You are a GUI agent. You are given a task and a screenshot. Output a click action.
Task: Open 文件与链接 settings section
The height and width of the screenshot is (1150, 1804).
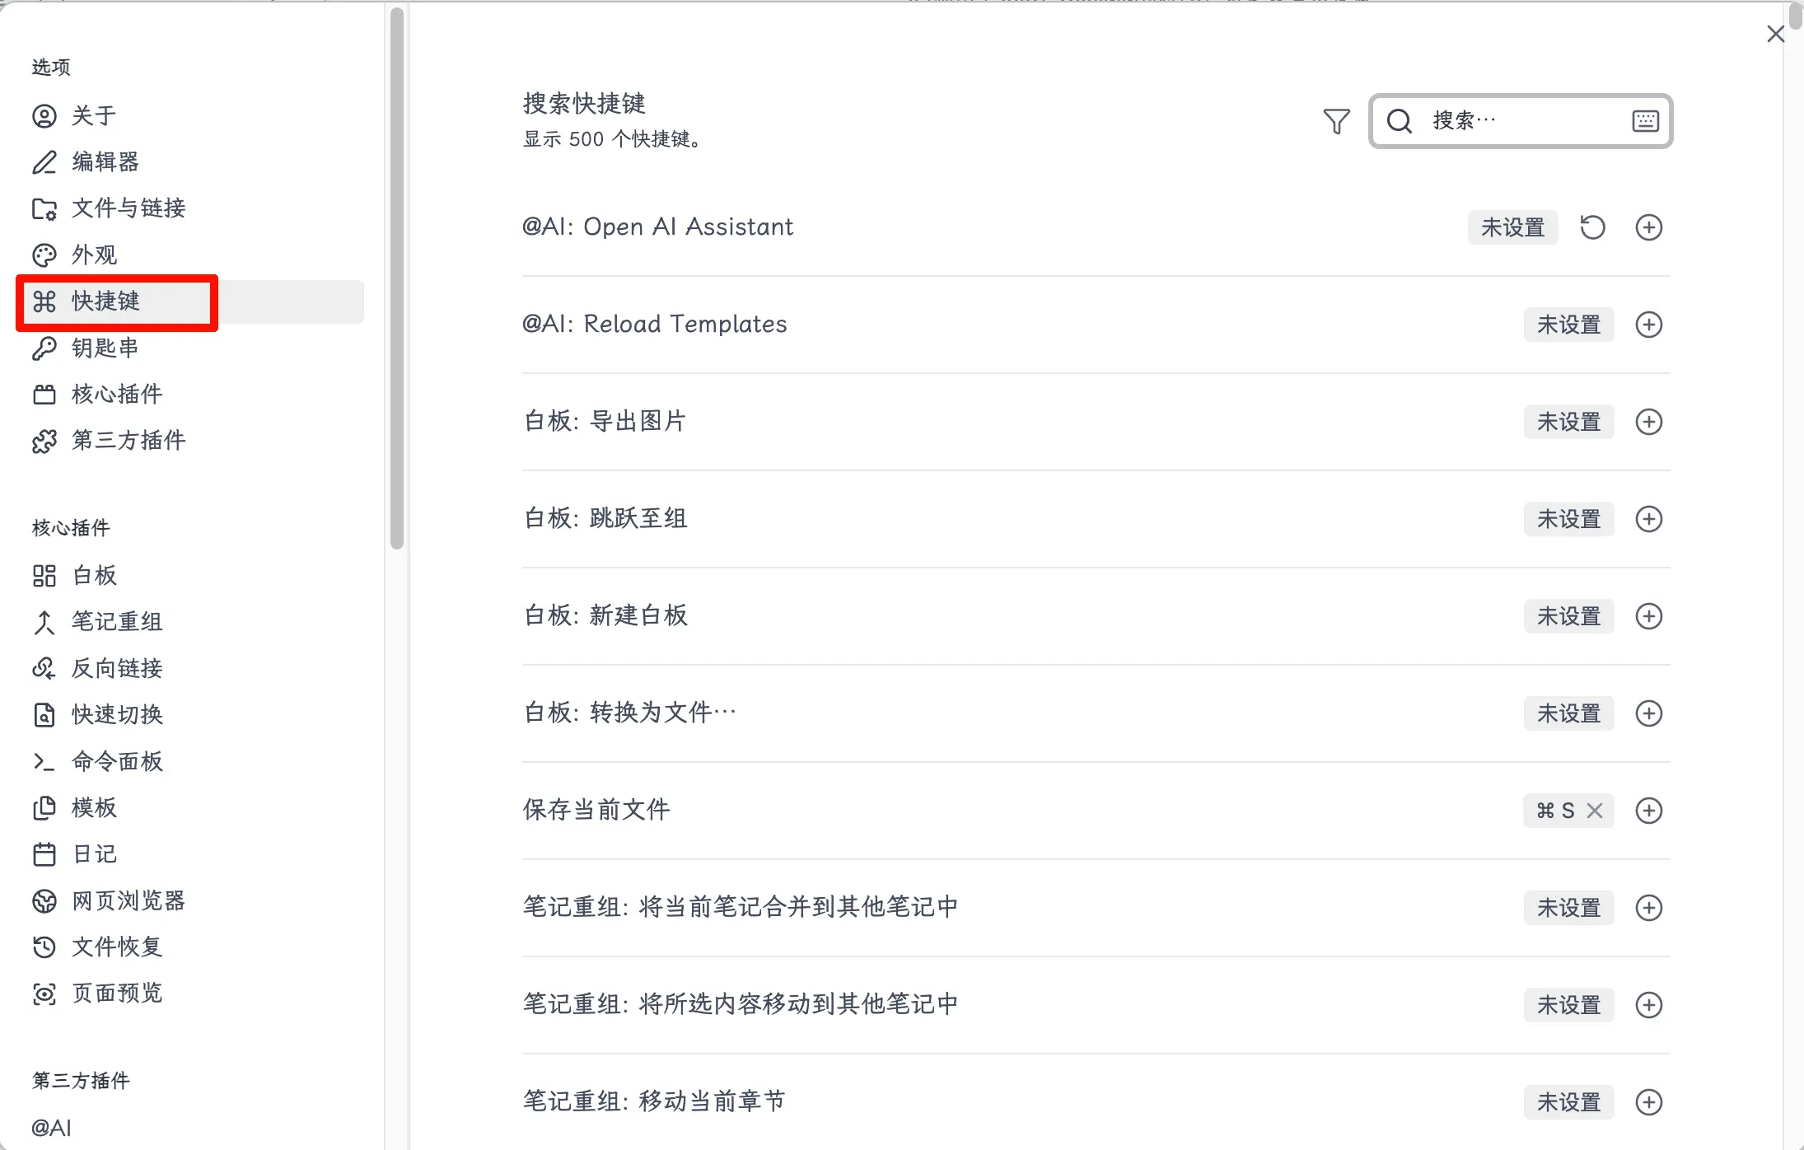click(128, 208)
